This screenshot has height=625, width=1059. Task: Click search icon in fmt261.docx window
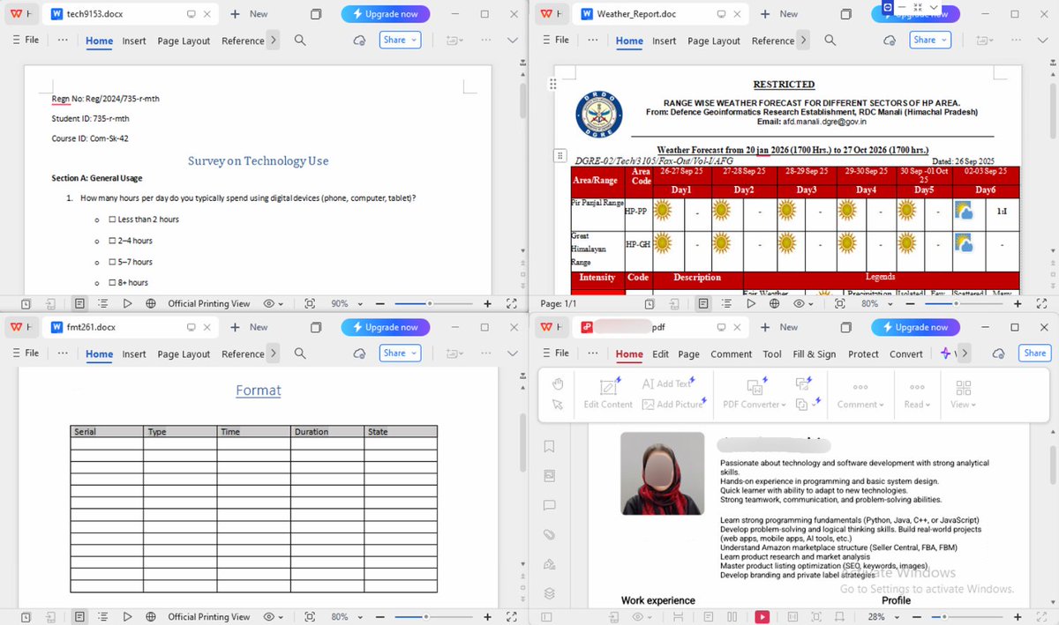[x=300, y=353]
